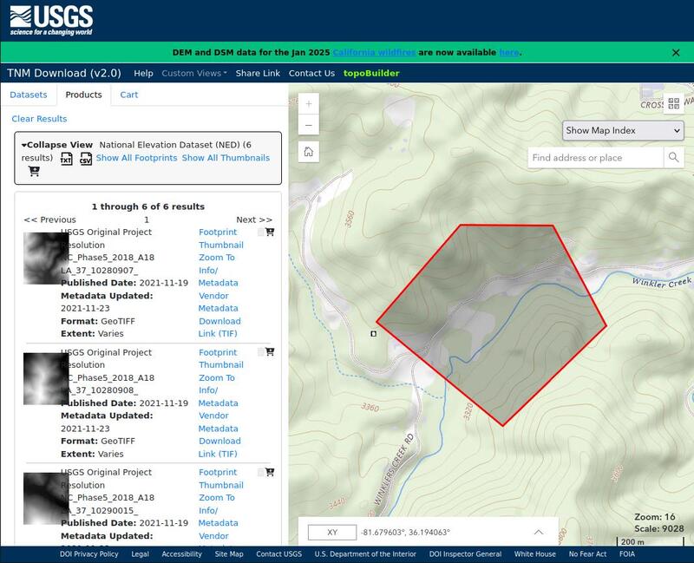Show Thumbnail for LA_37_10280907 result
694x563 pixels.
(x=221, y=245)
